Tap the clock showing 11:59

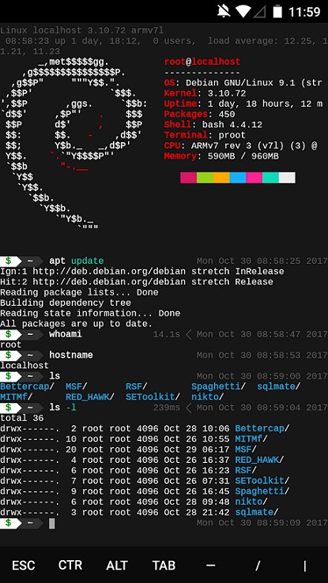pyautogui.click(x=304, y=12)
